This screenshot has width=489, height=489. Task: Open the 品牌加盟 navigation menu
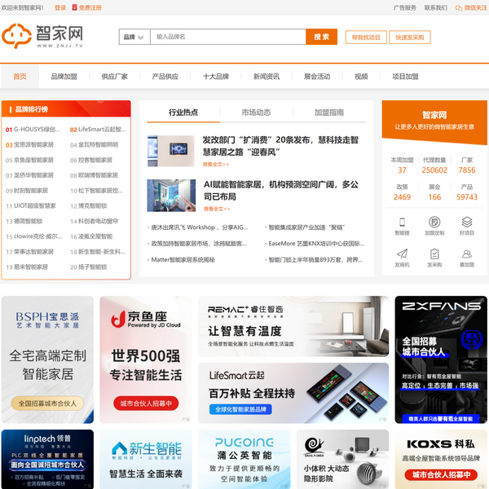(x=64, y=77)
